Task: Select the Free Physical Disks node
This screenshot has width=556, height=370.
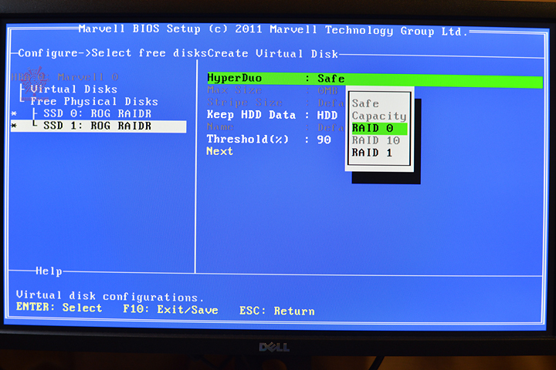Action: 94,102
